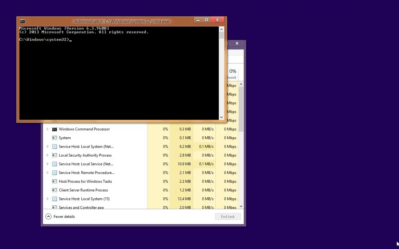Select Service Host: Local System (15) text
This screenshot has height=249, width=399.
84,199
